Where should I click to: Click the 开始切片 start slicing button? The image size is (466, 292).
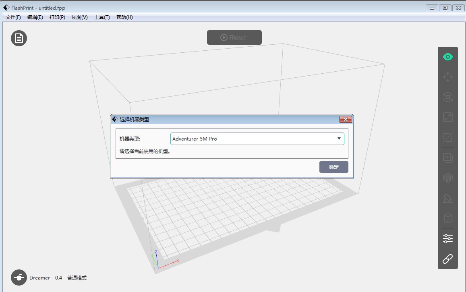tap(234, 37)
